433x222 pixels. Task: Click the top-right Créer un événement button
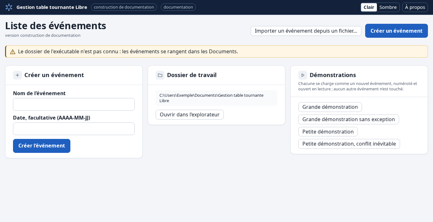click(x=396, y=31)
